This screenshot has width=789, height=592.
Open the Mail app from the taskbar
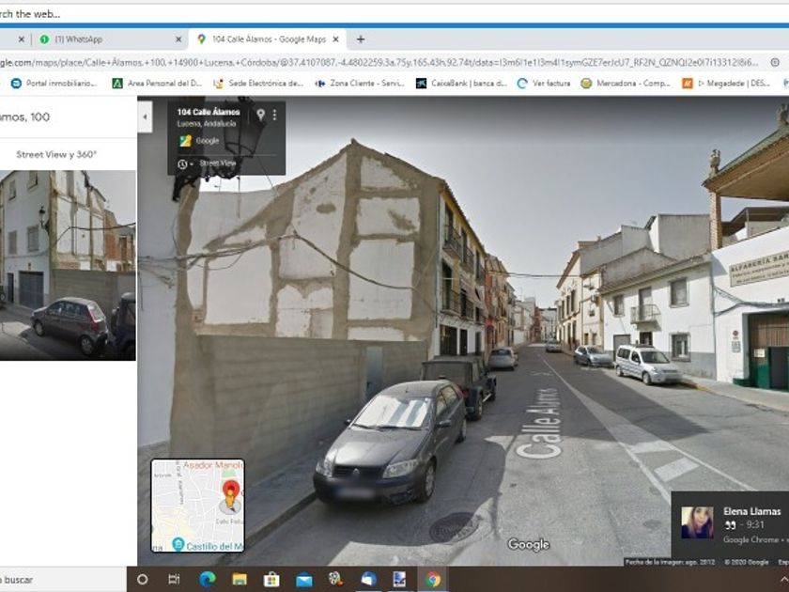click(304, 579)
